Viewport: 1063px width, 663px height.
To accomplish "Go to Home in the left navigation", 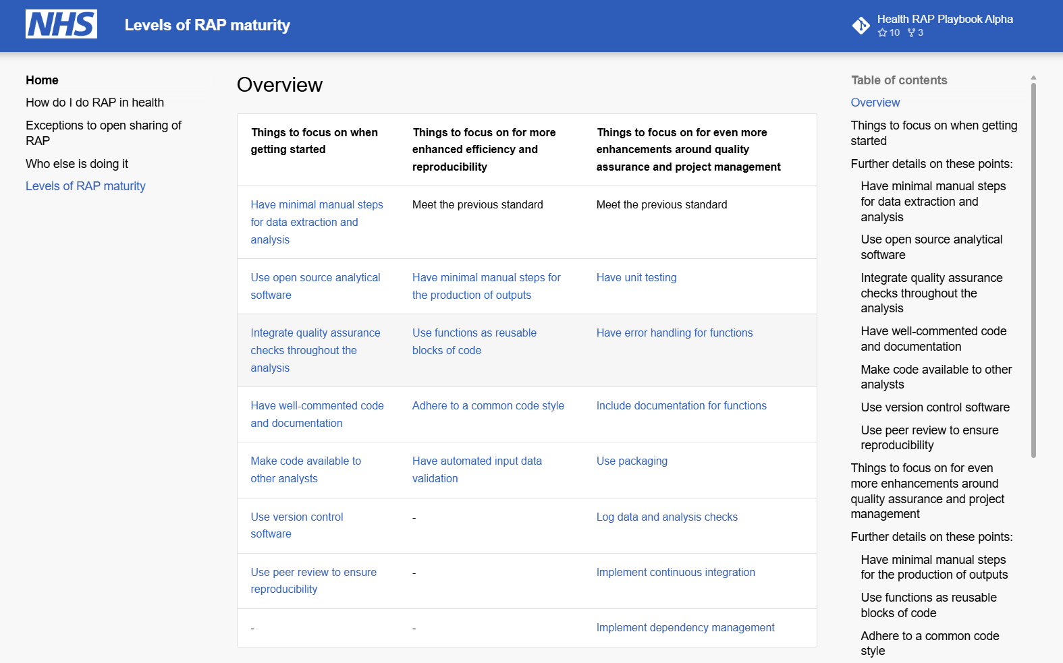I will (42, 80).
